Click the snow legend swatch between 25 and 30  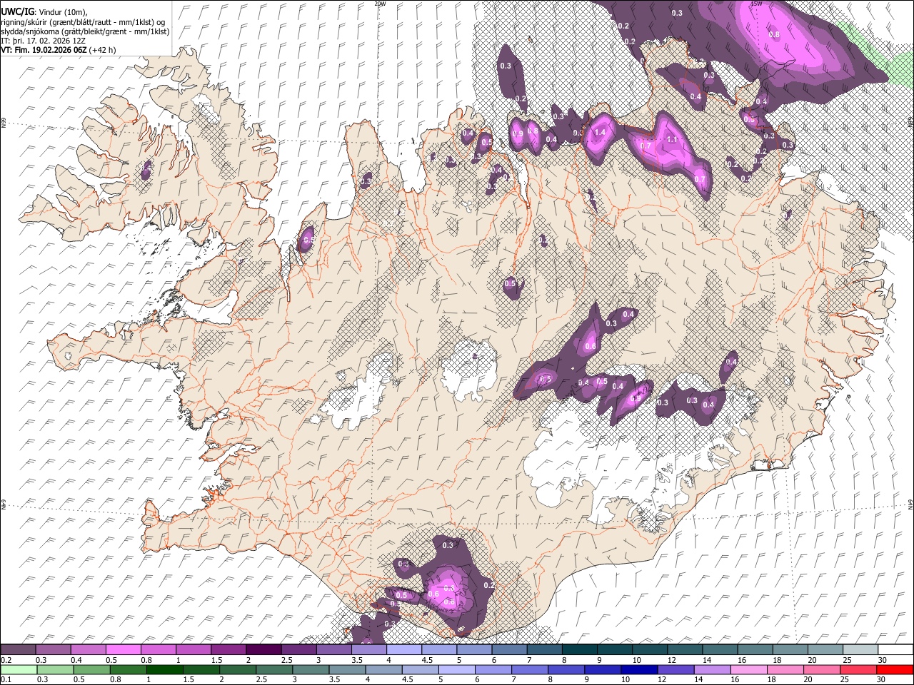860,649
